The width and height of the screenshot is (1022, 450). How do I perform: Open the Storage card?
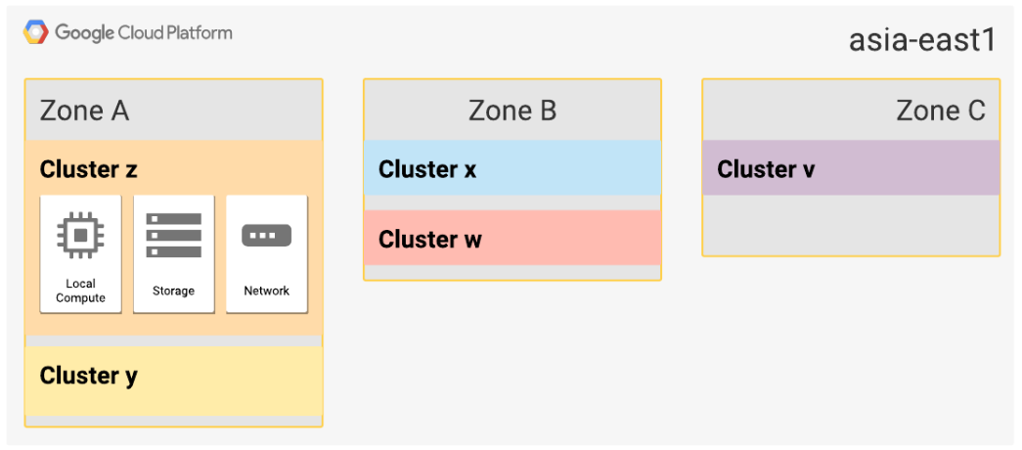(x=173, y=254)
